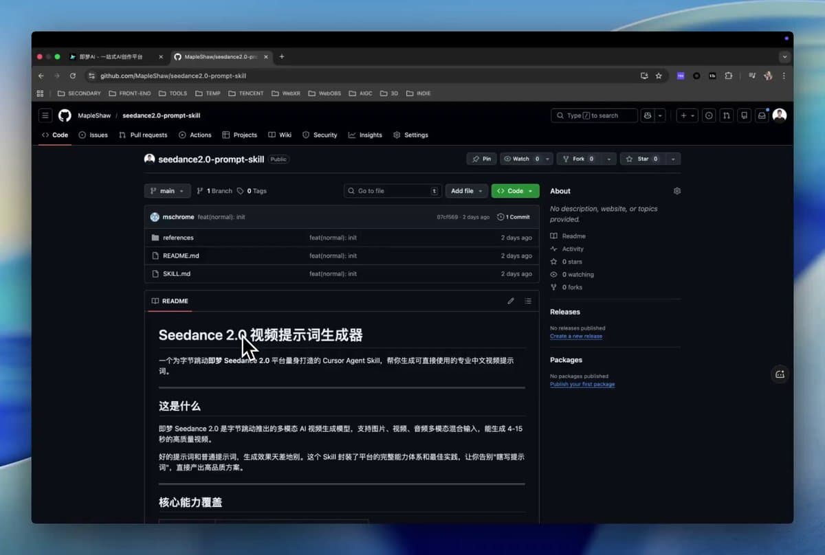825x555 pixels.
Task: Select the README tab in file viewer
Action: (x=170, y=301)
